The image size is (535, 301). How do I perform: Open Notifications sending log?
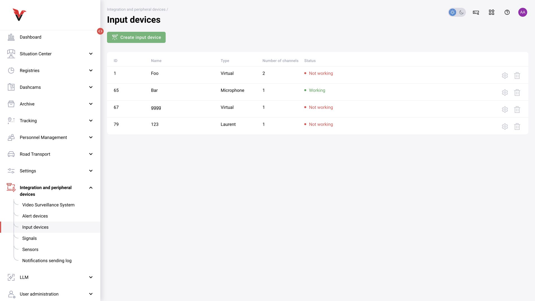(x=47, y=261)
